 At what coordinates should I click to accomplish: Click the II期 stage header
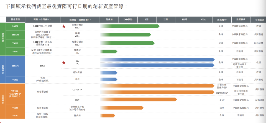point(166,20)
